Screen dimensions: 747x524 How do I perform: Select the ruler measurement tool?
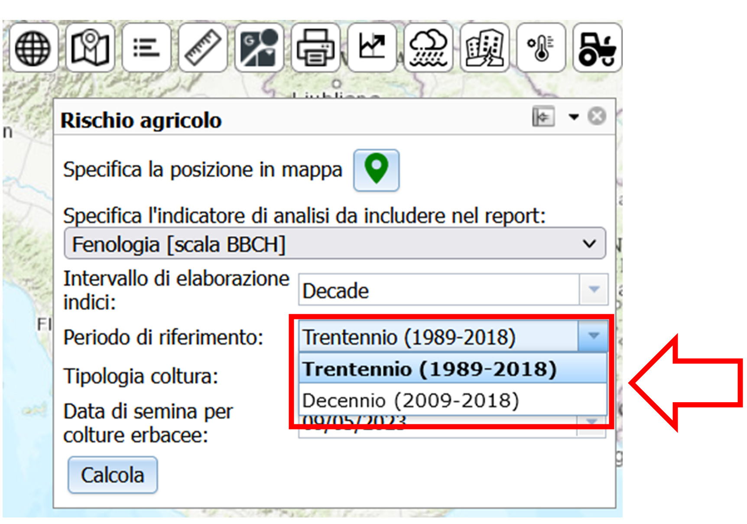click(203, 48)
